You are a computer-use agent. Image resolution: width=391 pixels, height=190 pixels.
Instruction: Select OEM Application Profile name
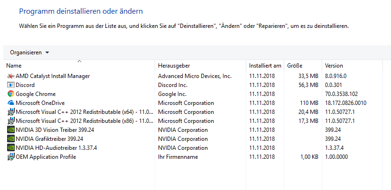[x=46, y=157]
